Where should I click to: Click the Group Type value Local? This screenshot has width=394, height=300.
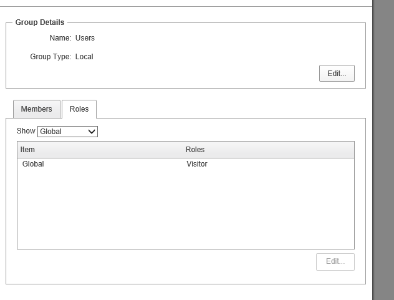[84, 57]
